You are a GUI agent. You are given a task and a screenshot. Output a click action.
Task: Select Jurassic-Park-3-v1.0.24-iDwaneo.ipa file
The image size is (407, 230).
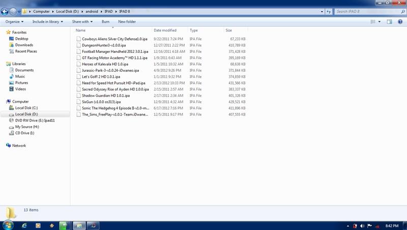click(x=110, y=70)
